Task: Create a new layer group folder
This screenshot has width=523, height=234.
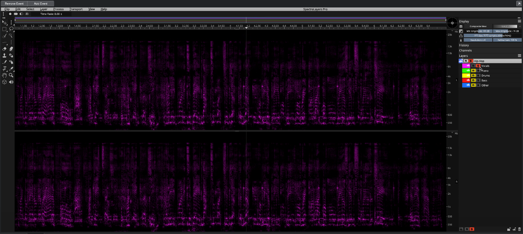Action: pos(509,229)
